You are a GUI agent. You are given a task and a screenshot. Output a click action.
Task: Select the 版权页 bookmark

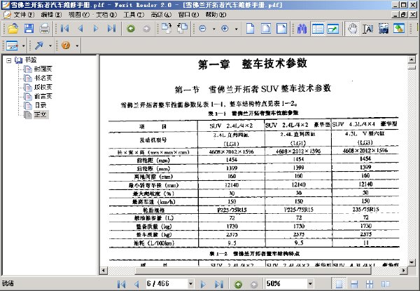coord(43,87)
